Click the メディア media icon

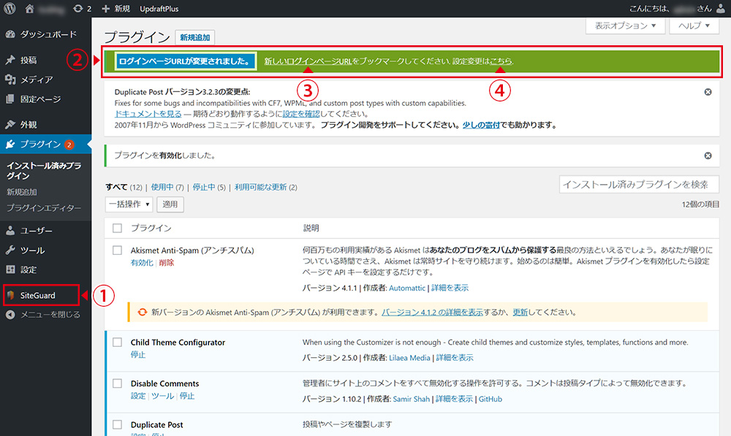tap(10, 80)
